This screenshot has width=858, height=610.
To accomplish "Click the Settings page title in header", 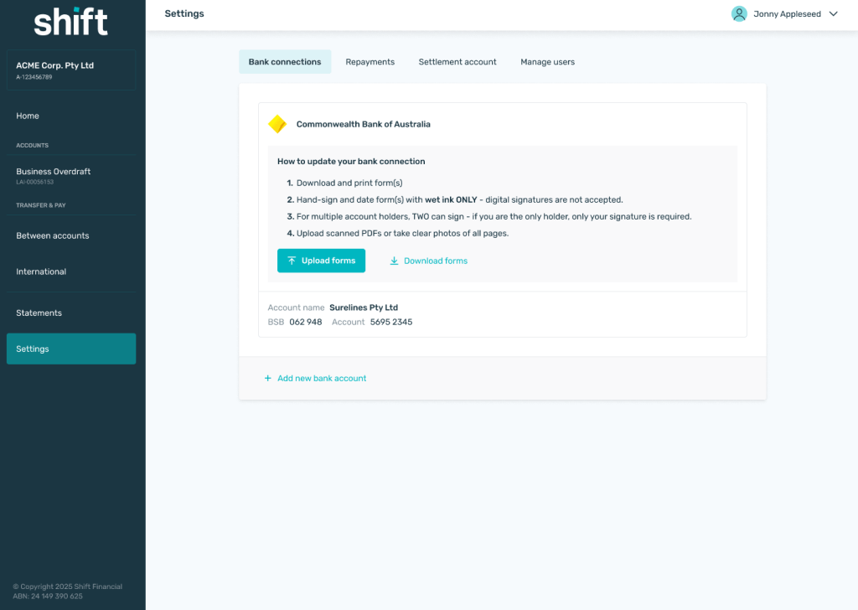I will coord(184,13).
